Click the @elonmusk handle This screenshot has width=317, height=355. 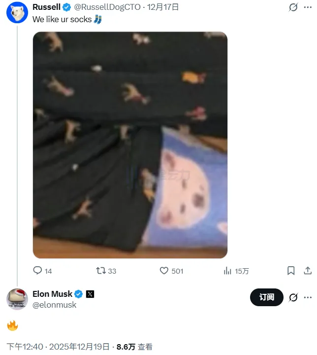pyautogui.click(x=54, y=305)
